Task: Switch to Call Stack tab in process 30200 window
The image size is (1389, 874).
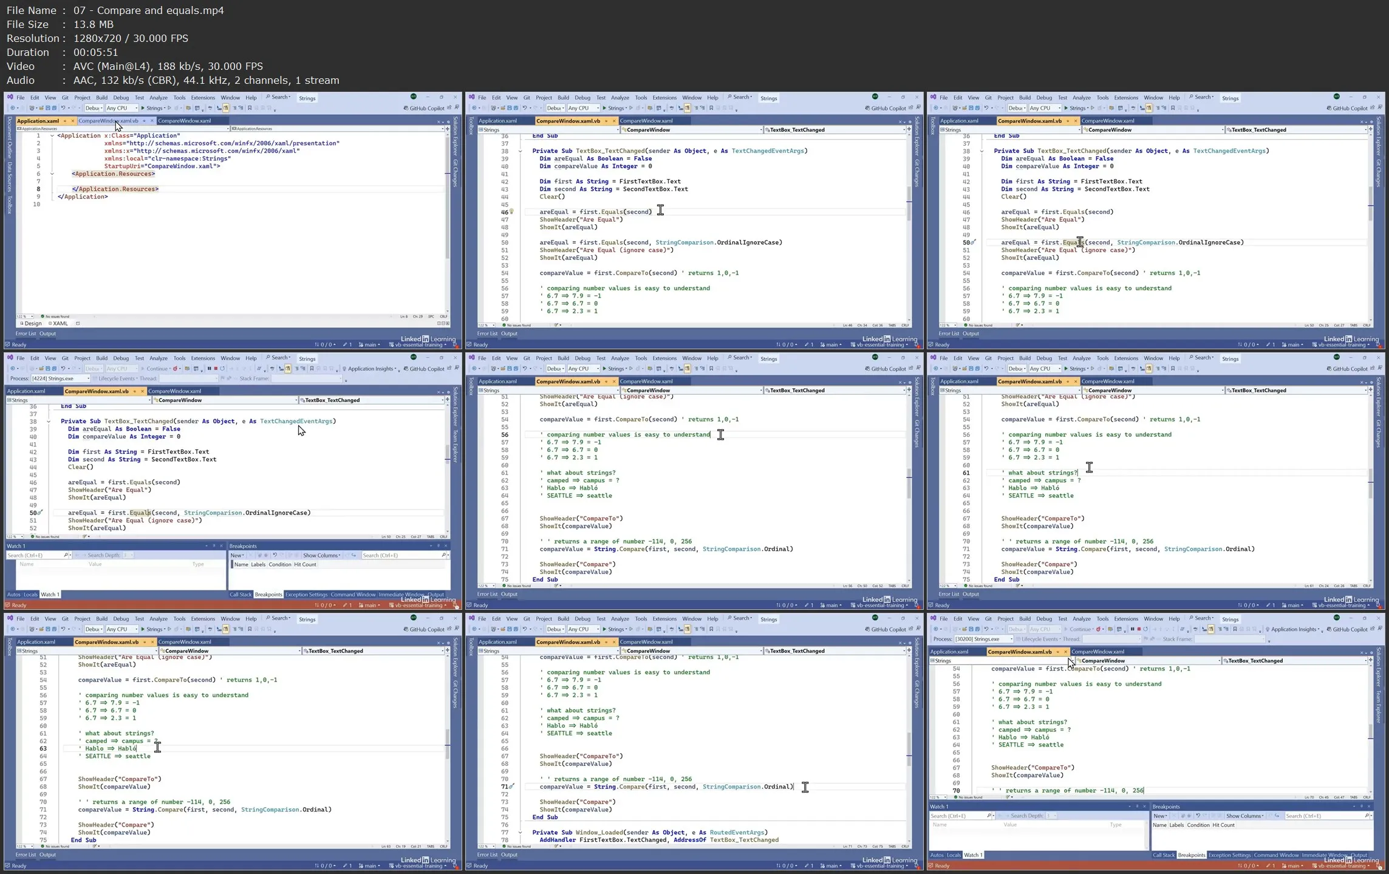Action: coord(1164,855)
